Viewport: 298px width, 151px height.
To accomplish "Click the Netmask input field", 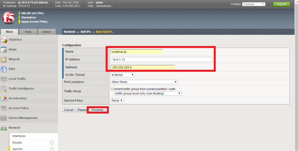I will click(143, 68).
